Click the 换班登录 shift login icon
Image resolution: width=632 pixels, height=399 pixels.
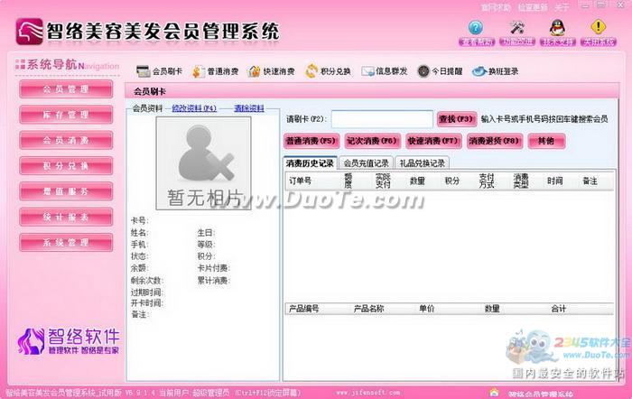point(479,71)
